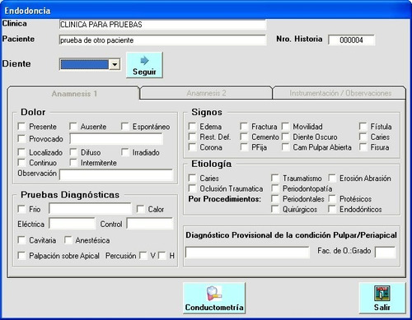Click the Salir exit door icon
The image size is (412, 320).
pyautogui.click(x=382, y=294)
